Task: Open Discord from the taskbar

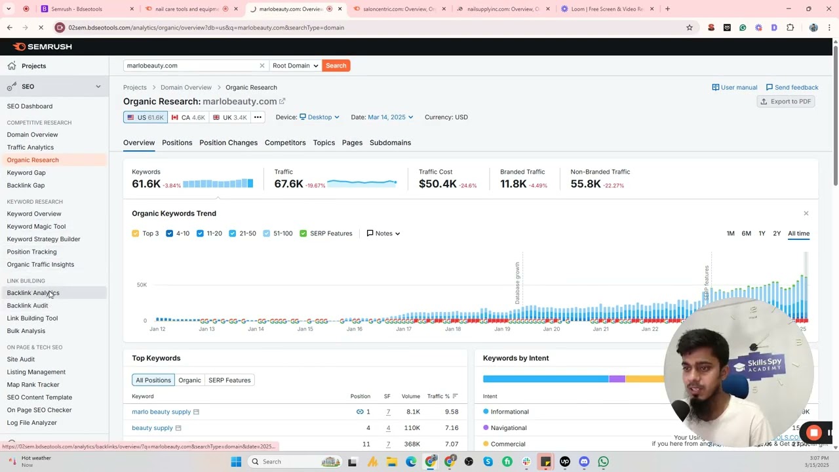Action: tap(584, 462)
